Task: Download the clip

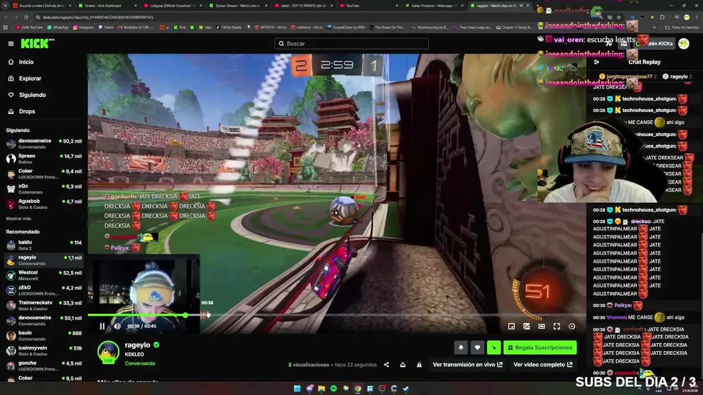Action: click(x=403, y=365)
